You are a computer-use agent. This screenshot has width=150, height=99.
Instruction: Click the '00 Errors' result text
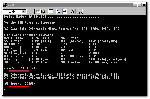13,84
